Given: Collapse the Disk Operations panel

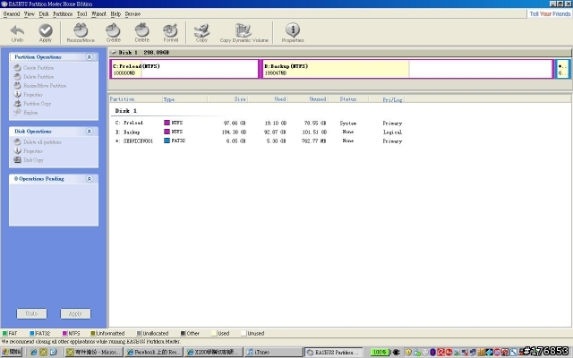Looking at the screenshot, I should coord(89,132).
